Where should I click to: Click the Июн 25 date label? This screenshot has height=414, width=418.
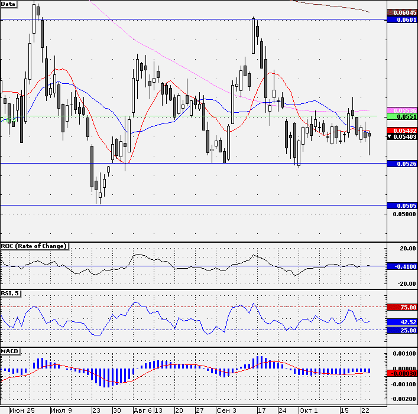22,410
